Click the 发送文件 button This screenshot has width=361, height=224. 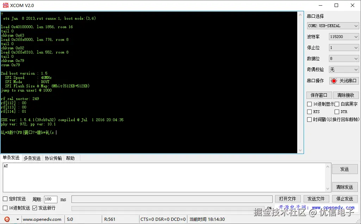[316, 199]
